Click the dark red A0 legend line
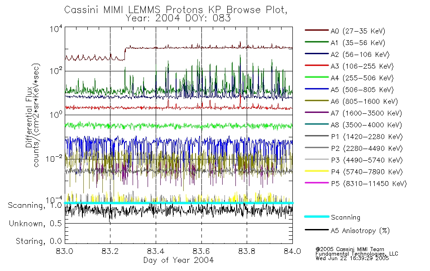Image resolution: width=430 pixels, height=271 pixels. point(316,30)
